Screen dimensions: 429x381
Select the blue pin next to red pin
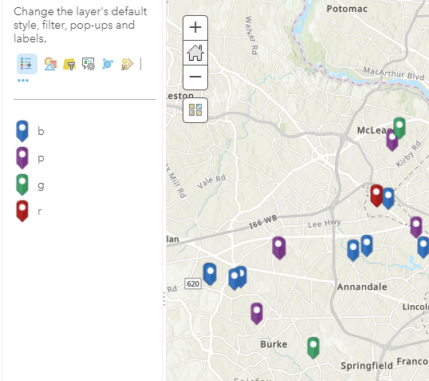[388, 199]
